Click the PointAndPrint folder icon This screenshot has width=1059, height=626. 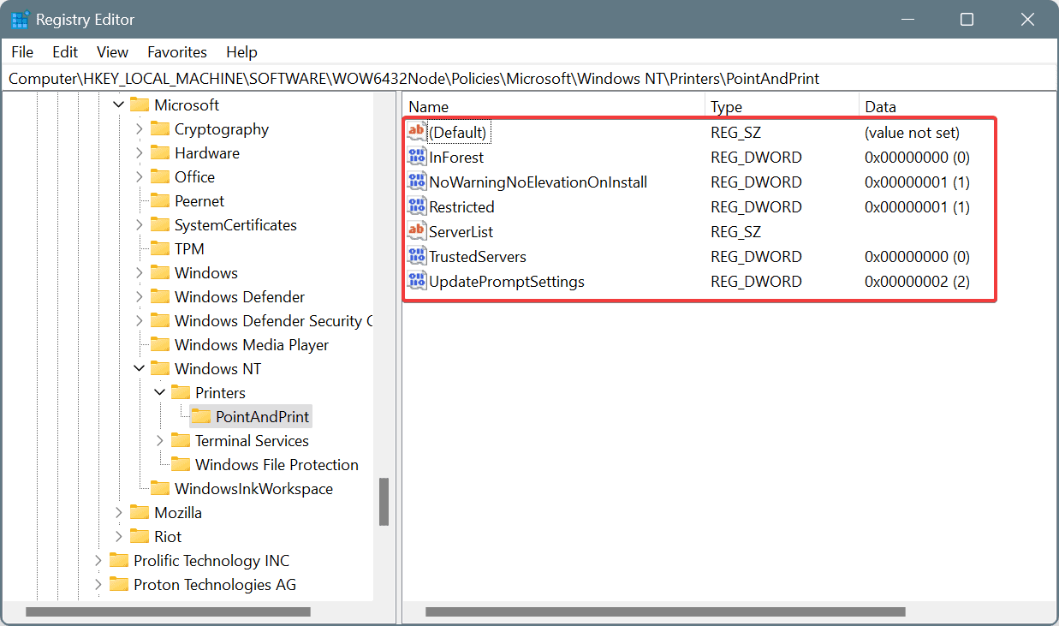(201, 416)
